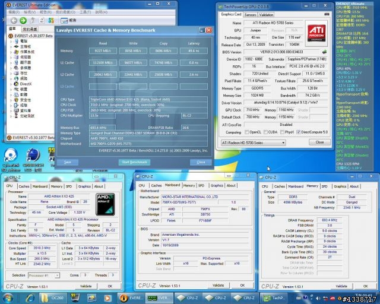Open Graphics tab in the right CPU-Z window
The image size is (380, 304).
pos(340,186)
